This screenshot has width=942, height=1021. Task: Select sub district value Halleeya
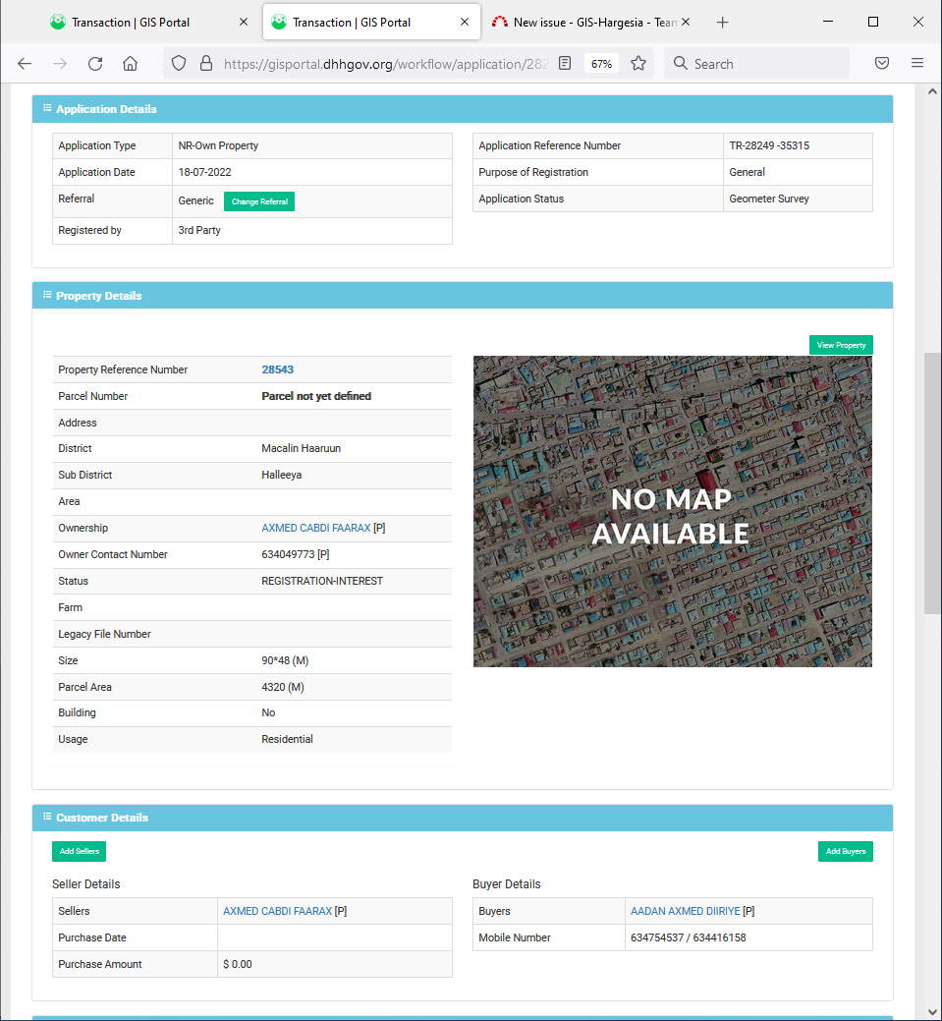pos(281,475)
